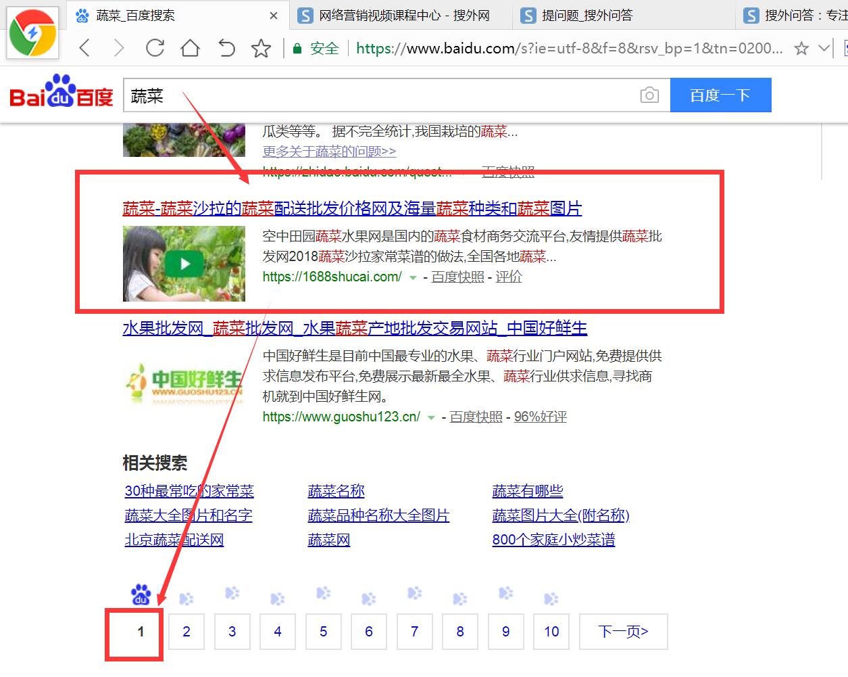Reload the page with the refresh icon
The width and height of the screenshot is (848, 677).
tap(155, 48)
